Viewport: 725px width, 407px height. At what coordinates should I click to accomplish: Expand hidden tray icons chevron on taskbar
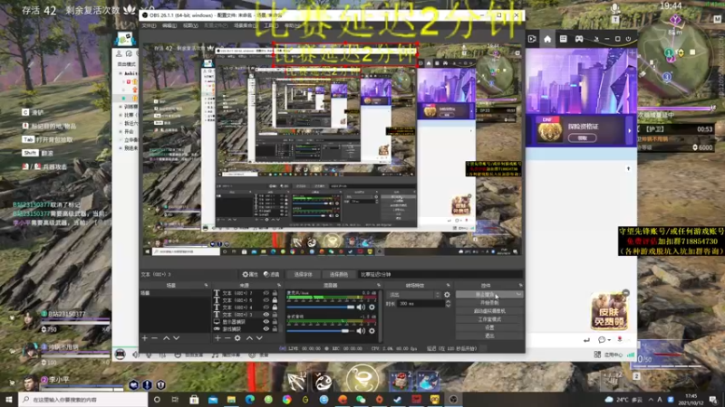click(651, 400)
